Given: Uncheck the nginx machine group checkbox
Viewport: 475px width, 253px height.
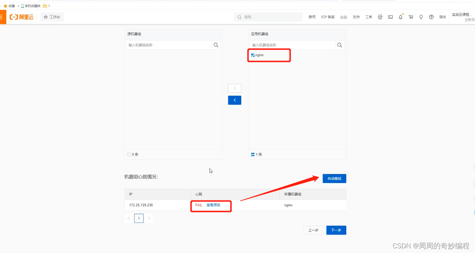Looking at the screenshot, I should tap(253, 55).
